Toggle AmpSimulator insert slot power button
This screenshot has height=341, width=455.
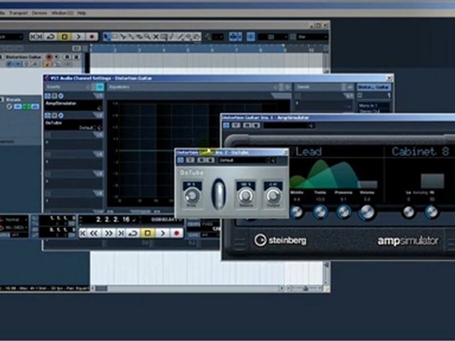tap(47, 96)
